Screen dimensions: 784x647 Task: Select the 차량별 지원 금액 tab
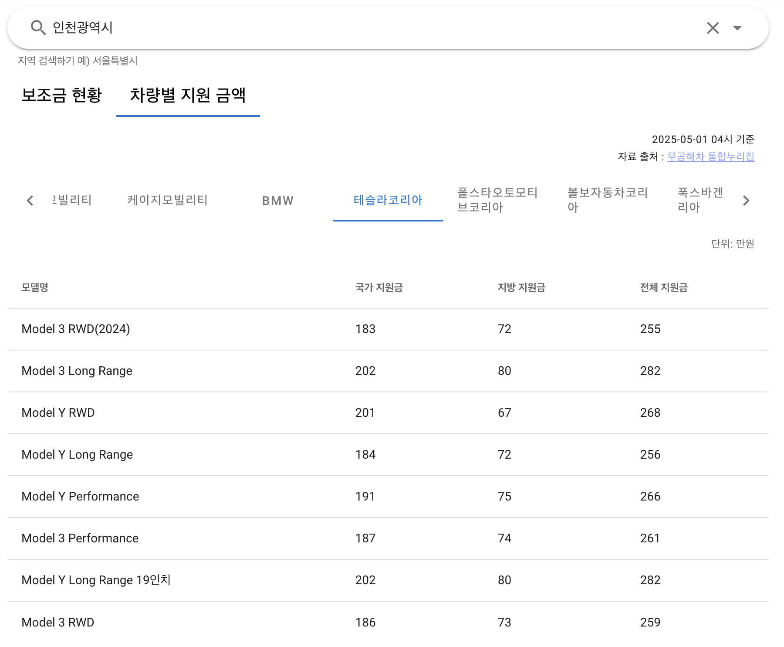(188, 97)
